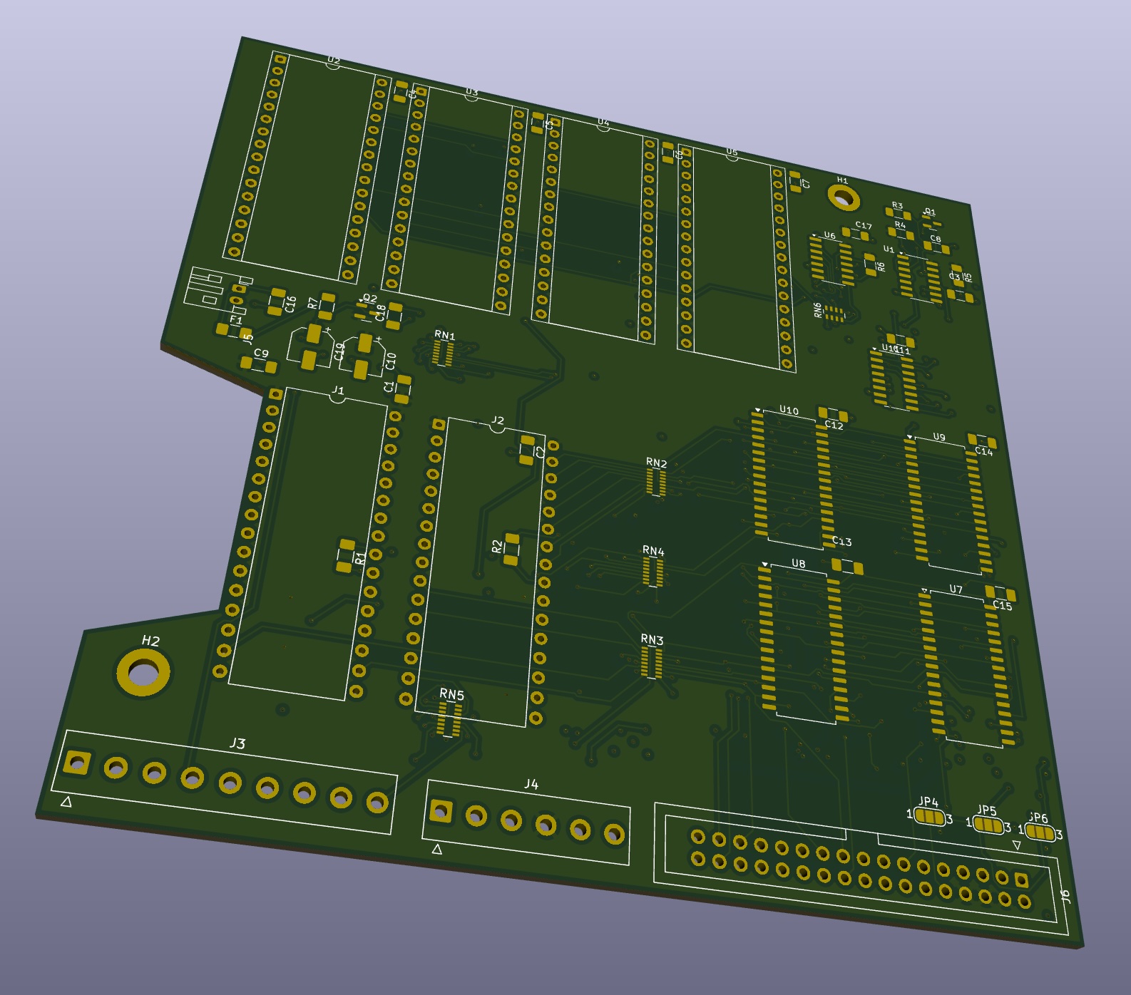Select the C16 capacitor pads
Image resolution: width=1131 pixels, height=995 pixels.
[277, 301]
